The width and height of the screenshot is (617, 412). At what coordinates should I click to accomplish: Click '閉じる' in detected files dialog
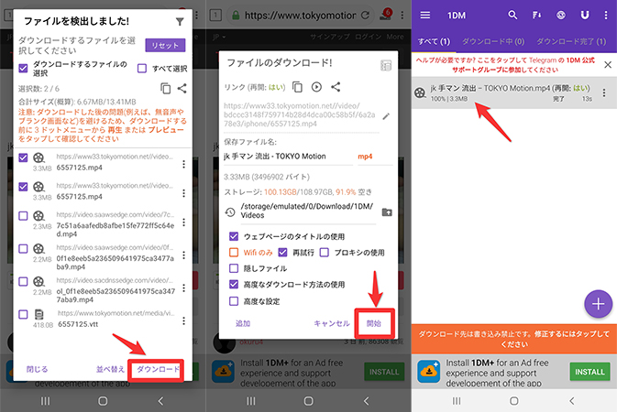[x=37, y=369]
